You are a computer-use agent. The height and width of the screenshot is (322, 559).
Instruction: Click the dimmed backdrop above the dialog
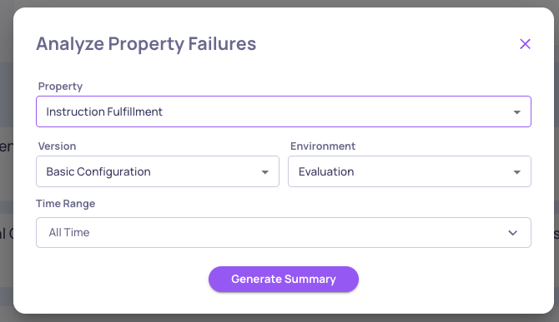pyautogui.click(x=279, y=3)
